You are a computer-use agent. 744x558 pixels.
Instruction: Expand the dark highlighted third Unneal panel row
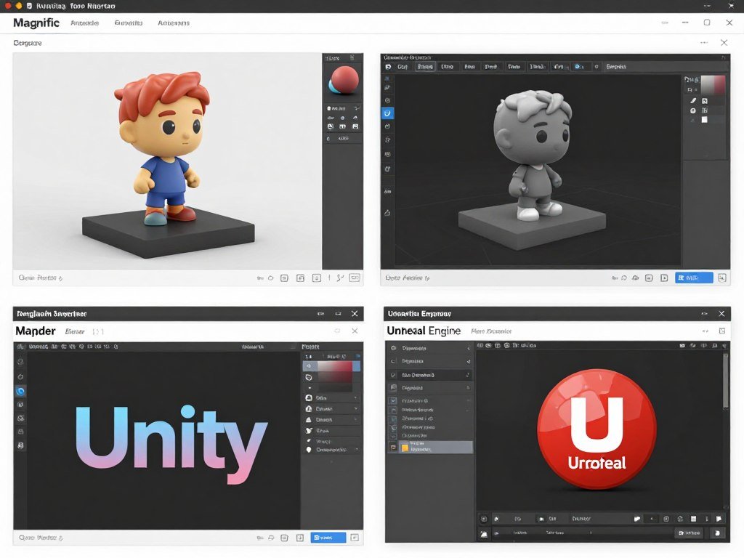469,375
